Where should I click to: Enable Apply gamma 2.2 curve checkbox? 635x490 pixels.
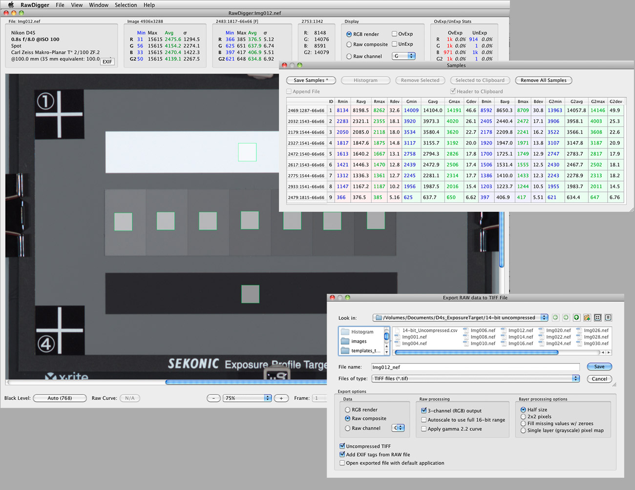[x=424, y=429]
